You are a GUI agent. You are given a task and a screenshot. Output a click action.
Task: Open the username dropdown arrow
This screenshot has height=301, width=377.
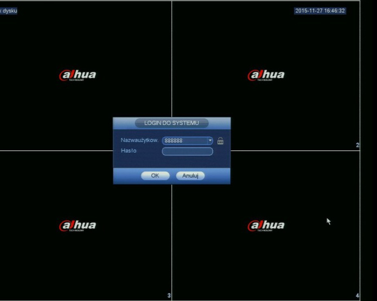point(210,141)
